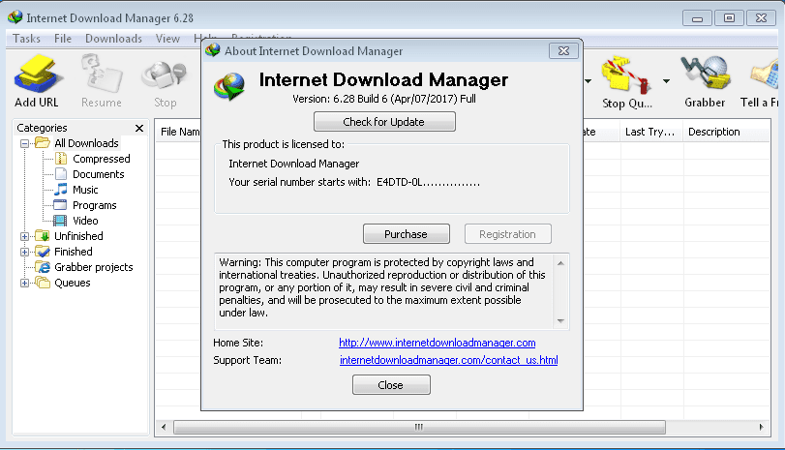
Task: Expand the Finished tree node
Action: [x=24, y=252]
